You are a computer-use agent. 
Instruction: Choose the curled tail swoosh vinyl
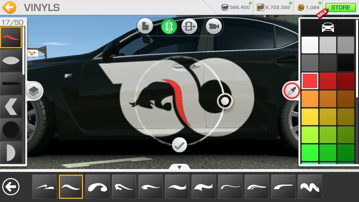coord(124,187)
